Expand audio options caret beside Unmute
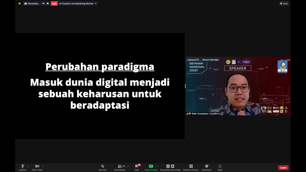Image resolution: width=306 pixels, height=172 pixels. [x=28, y=166]
